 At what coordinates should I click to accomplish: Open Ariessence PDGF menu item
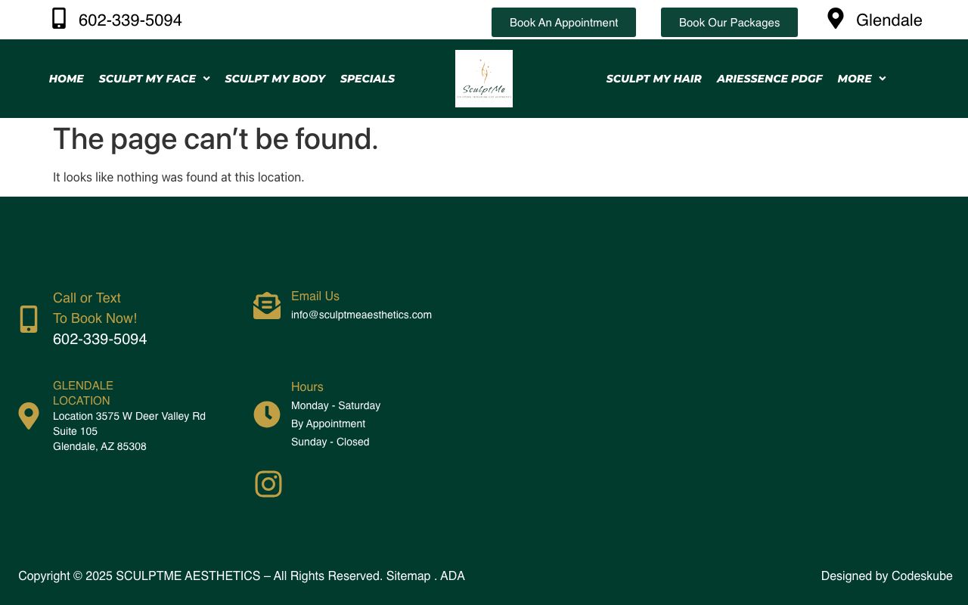769,79
